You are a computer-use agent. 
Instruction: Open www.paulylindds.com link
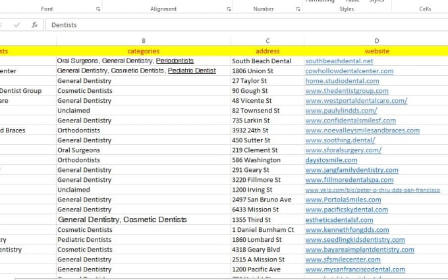(341, 111)
